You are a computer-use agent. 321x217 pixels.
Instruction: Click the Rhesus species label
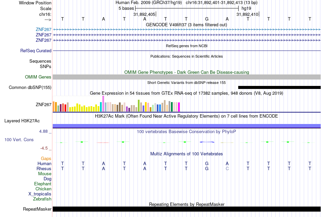(44, 168)
